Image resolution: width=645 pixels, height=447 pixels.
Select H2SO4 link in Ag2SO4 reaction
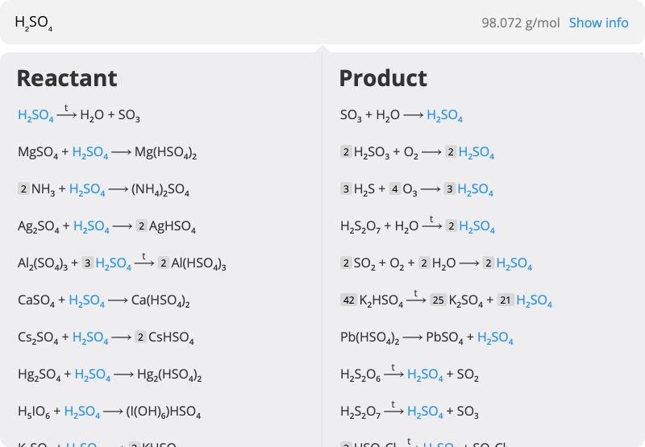(91, 227)
